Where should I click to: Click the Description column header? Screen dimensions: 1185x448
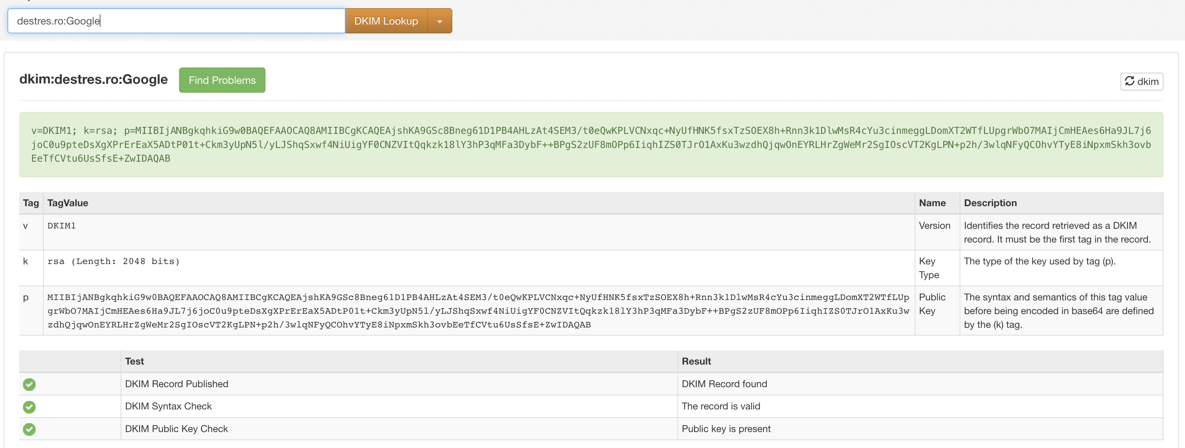tap(990, 203)
